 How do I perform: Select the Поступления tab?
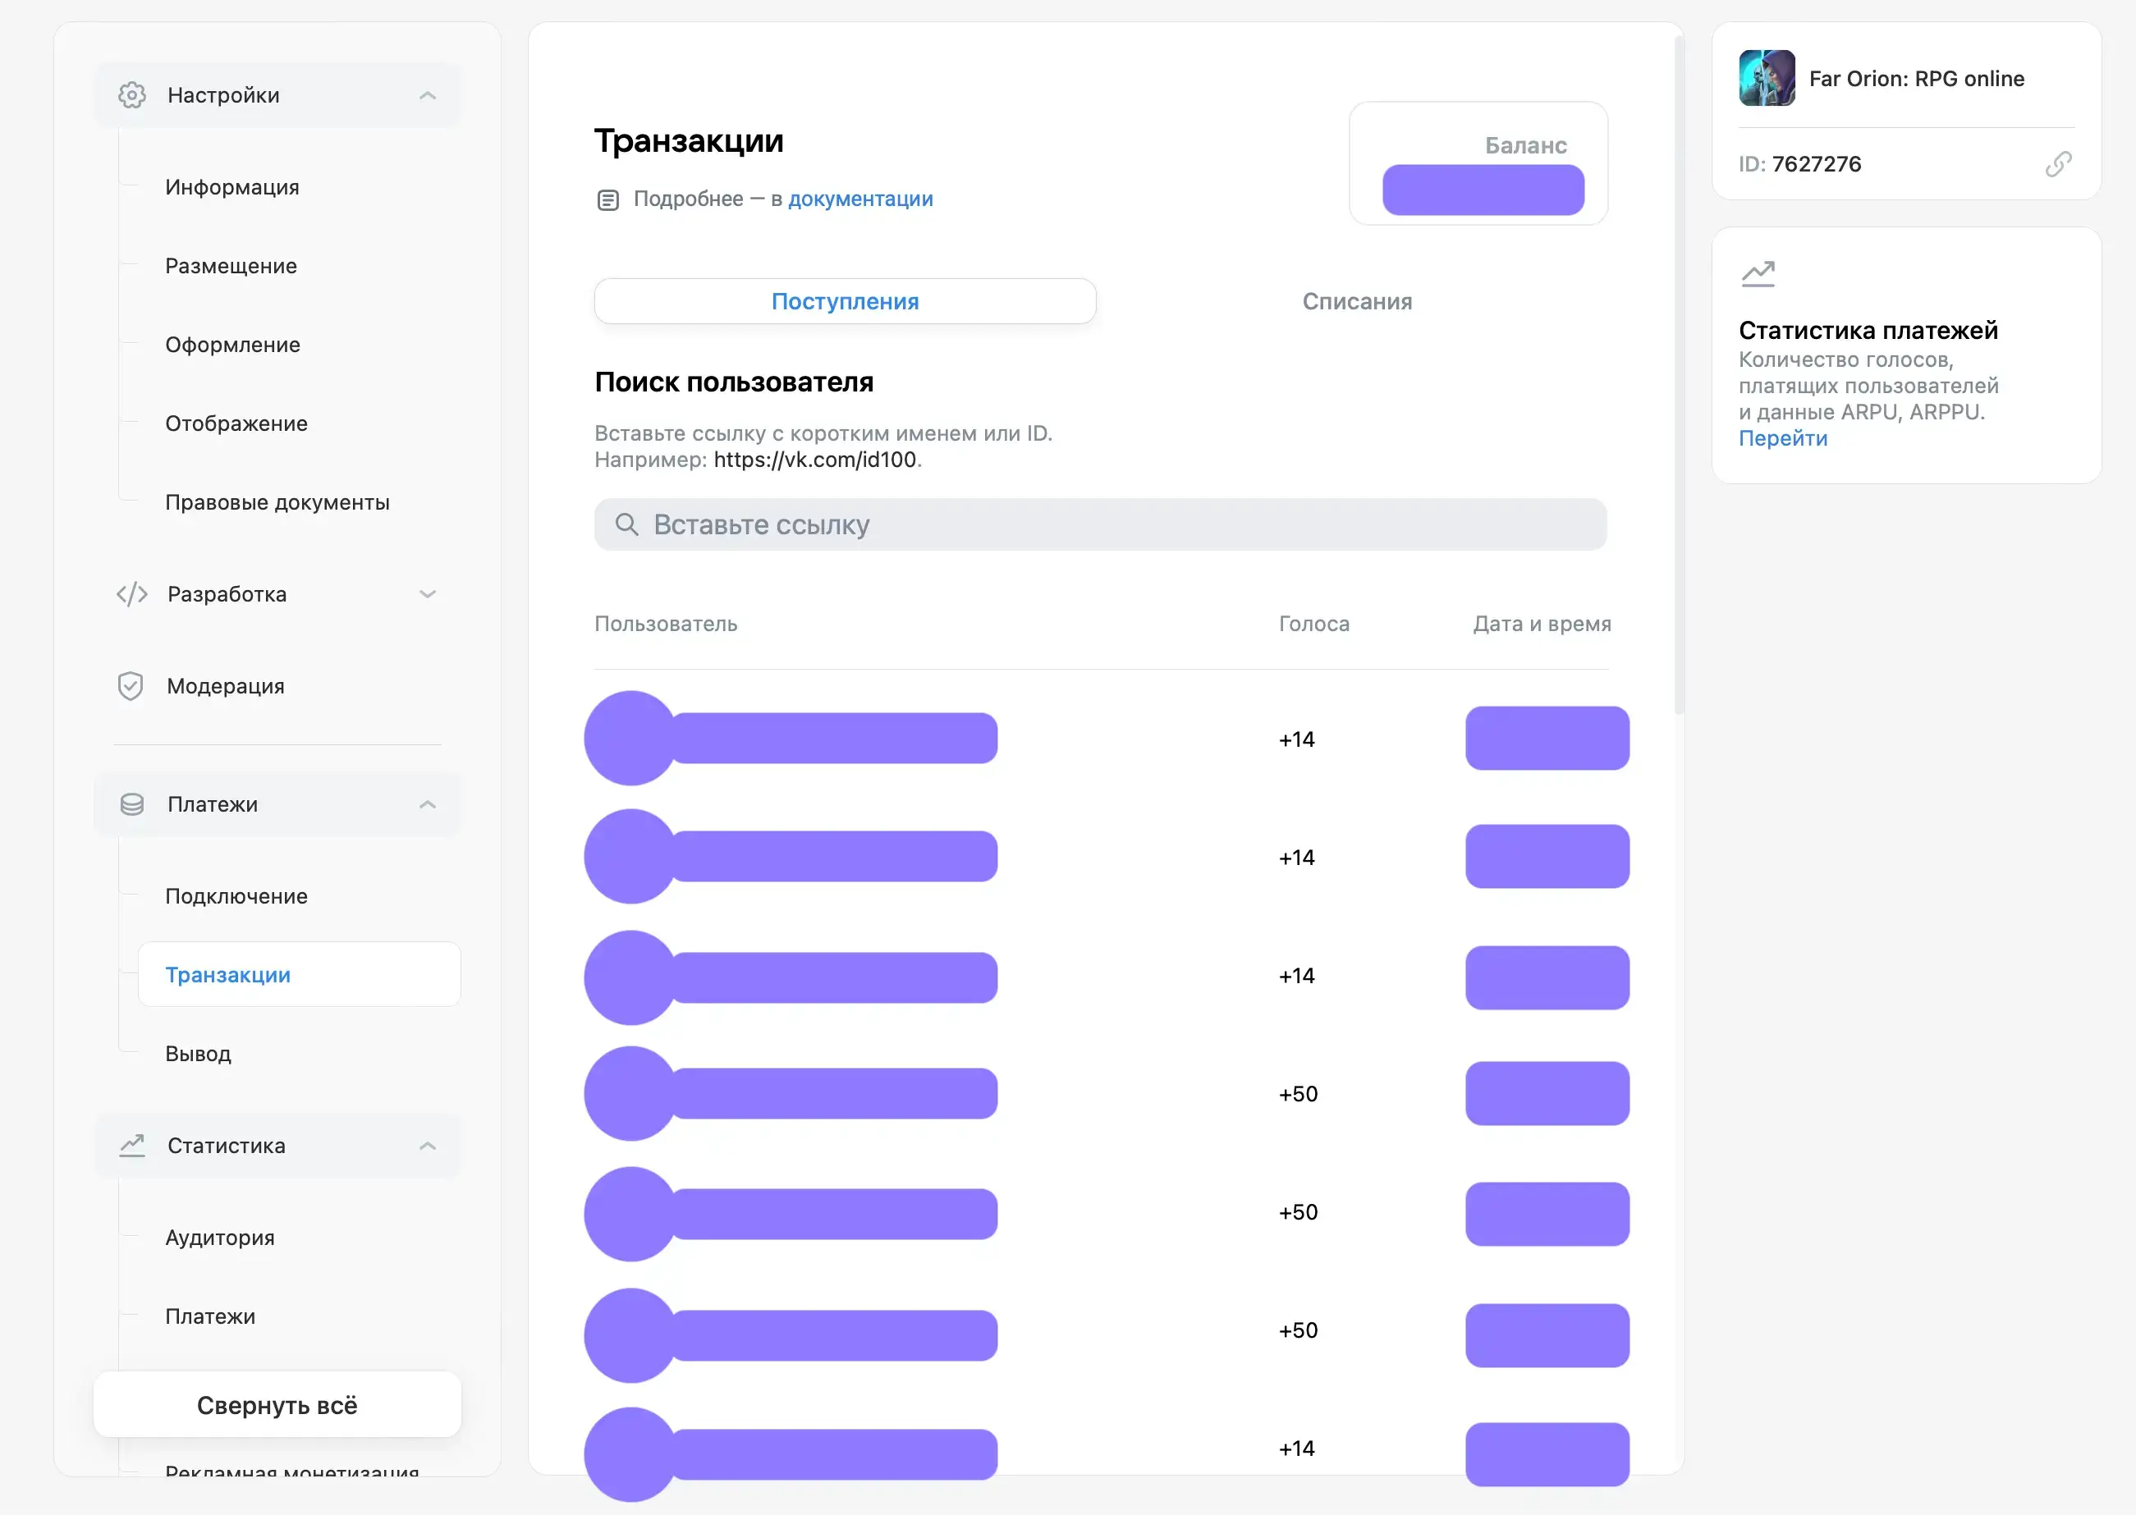pyautogui.click(x=845, y=301)
